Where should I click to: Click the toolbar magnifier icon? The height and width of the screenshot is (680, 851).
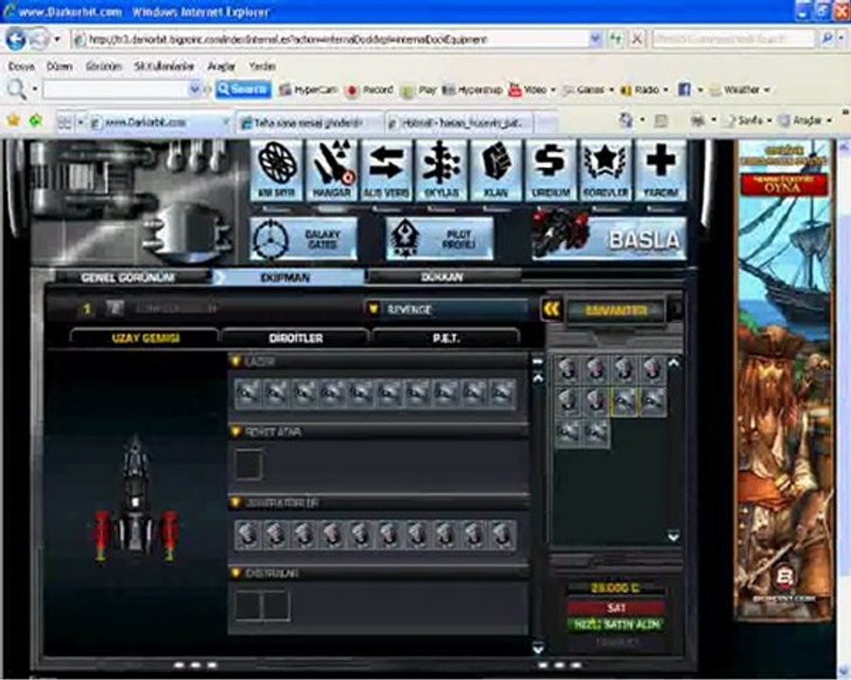point(16,89)
